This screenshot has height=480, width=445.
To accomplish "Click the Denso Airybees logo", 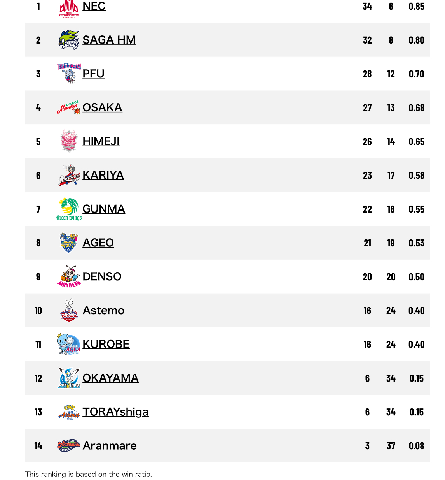I will (x=69, y=276).
